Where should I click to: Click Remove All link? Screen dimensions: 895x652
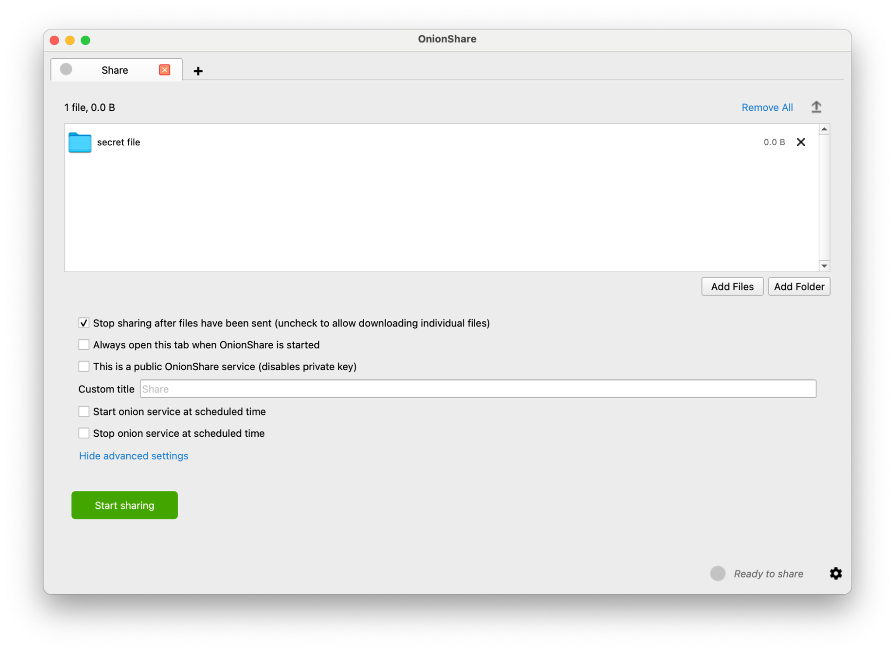pos(767,108)
